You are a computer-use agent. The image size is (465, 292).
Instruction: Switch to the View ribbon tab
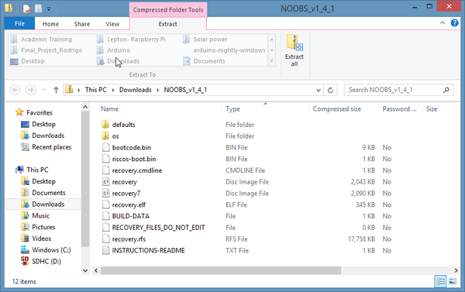pyautogui.click(x=112, y=24)
